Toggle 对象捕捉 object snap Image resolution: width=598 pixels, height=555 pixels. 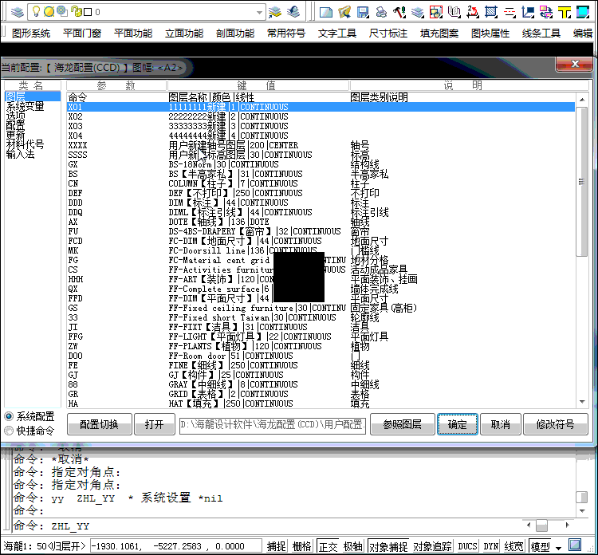pyautogui.click(x=388, y=546)
